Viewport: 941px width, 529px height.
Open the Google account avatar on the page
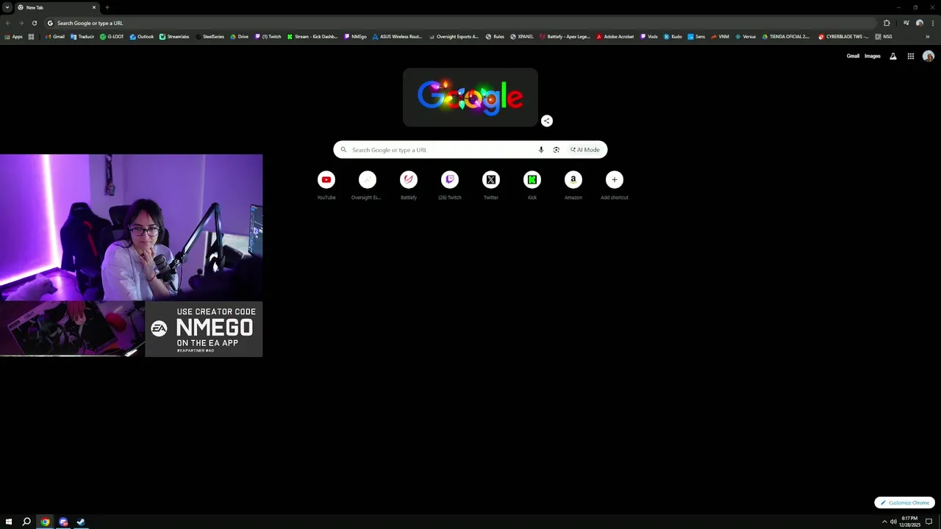(929, 56)
